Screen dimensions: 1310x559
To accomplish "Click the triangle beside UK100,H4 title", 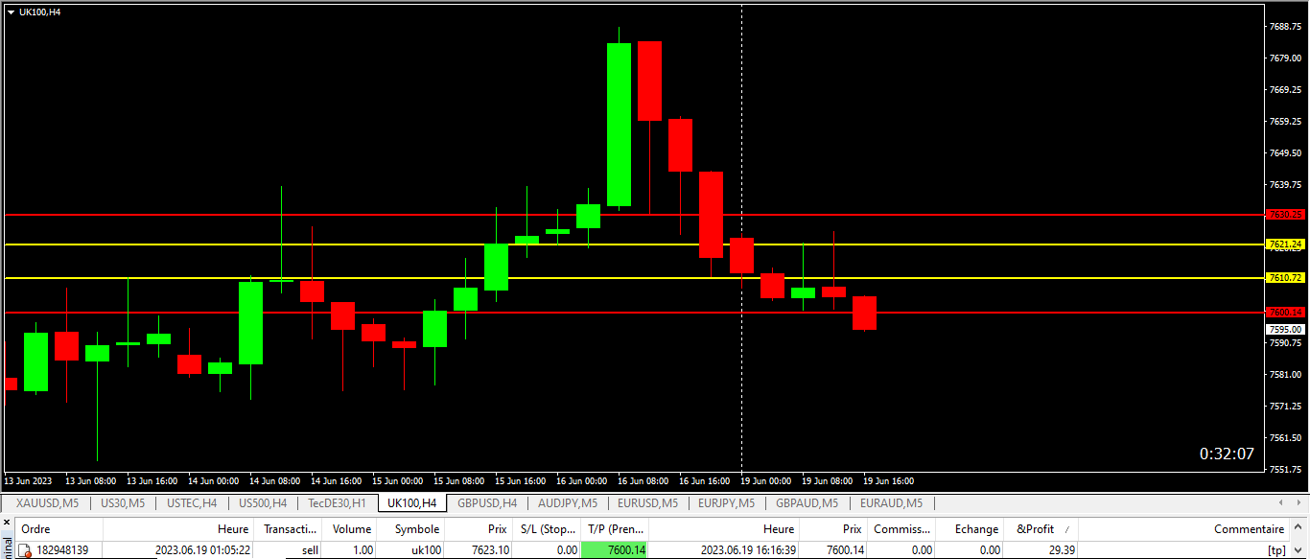I will click(x=11, y=12).
